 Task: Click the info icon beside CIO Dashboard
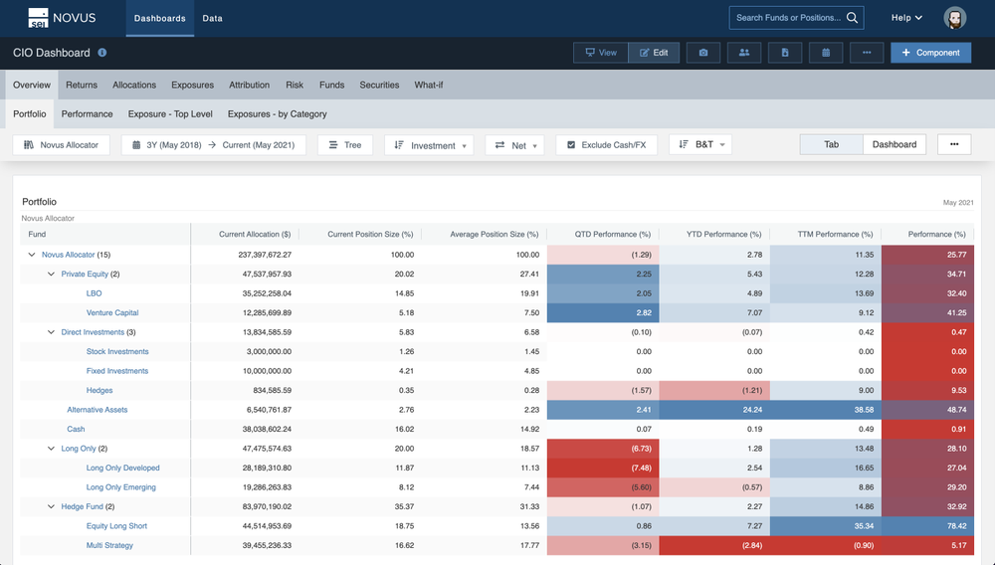tap(102, 53)
